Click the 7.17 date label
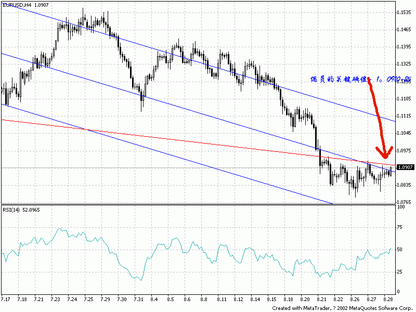The image size is (416, 312). tap(6, 300)
